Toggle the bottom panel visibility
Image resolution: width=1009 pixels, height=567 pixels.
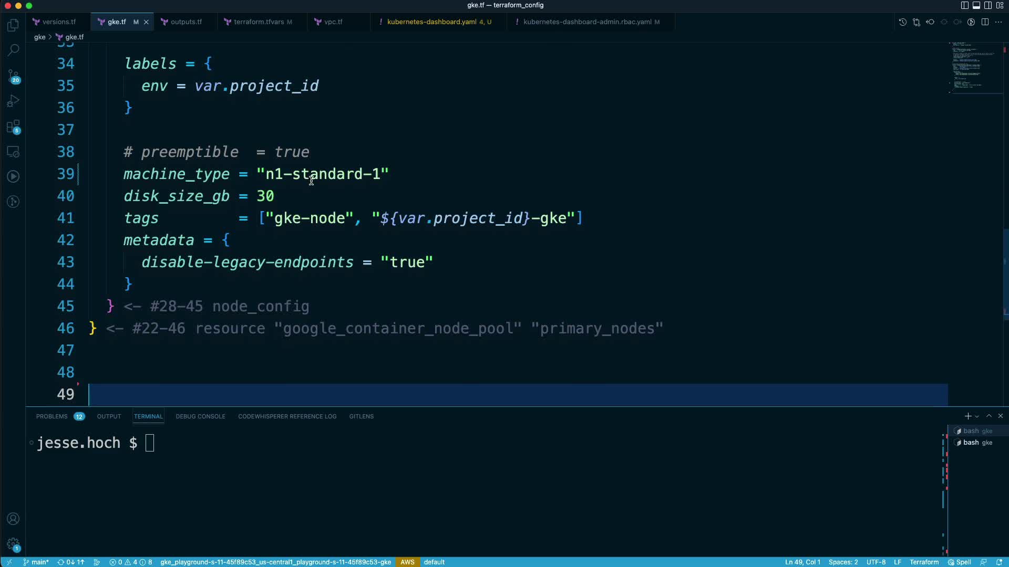[976, 5]
